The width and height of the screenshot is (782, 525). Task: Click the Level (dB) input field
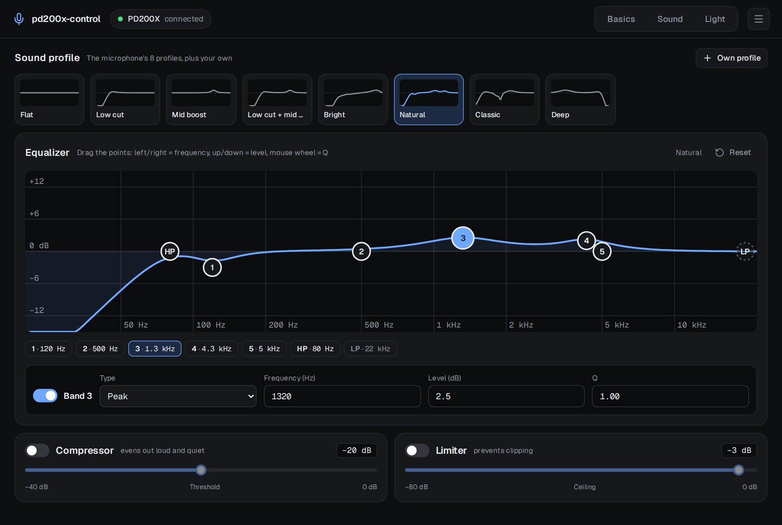[x=506, y=396]
